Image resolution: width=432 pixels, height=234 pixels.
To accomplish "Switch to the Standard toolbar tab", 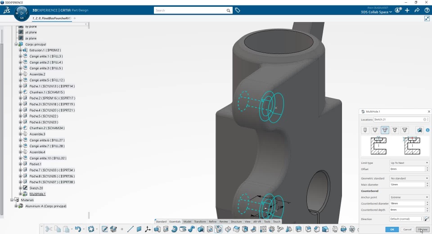I will pyautogui.click(x=161, y=221).
